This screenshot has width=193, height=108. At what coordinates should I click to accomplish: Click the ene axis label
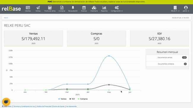25,92
